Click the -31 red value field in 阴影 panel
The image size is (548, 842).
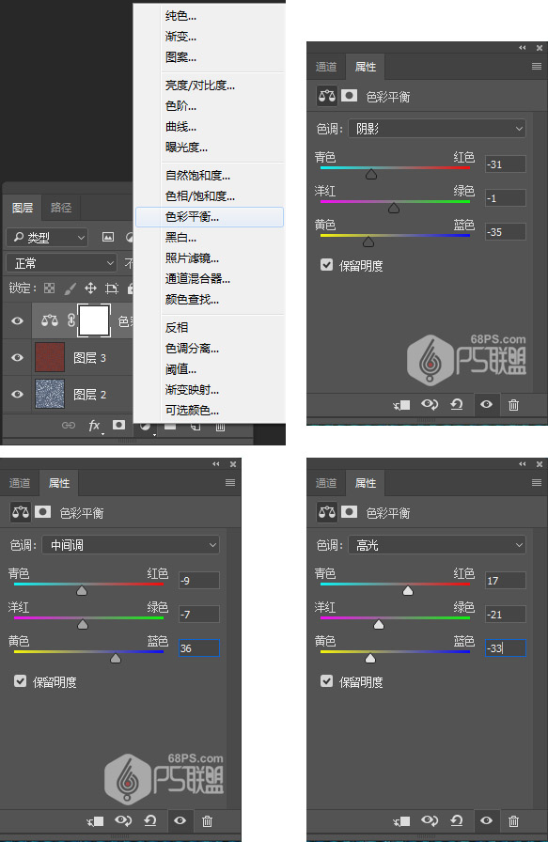click(505, 164)
